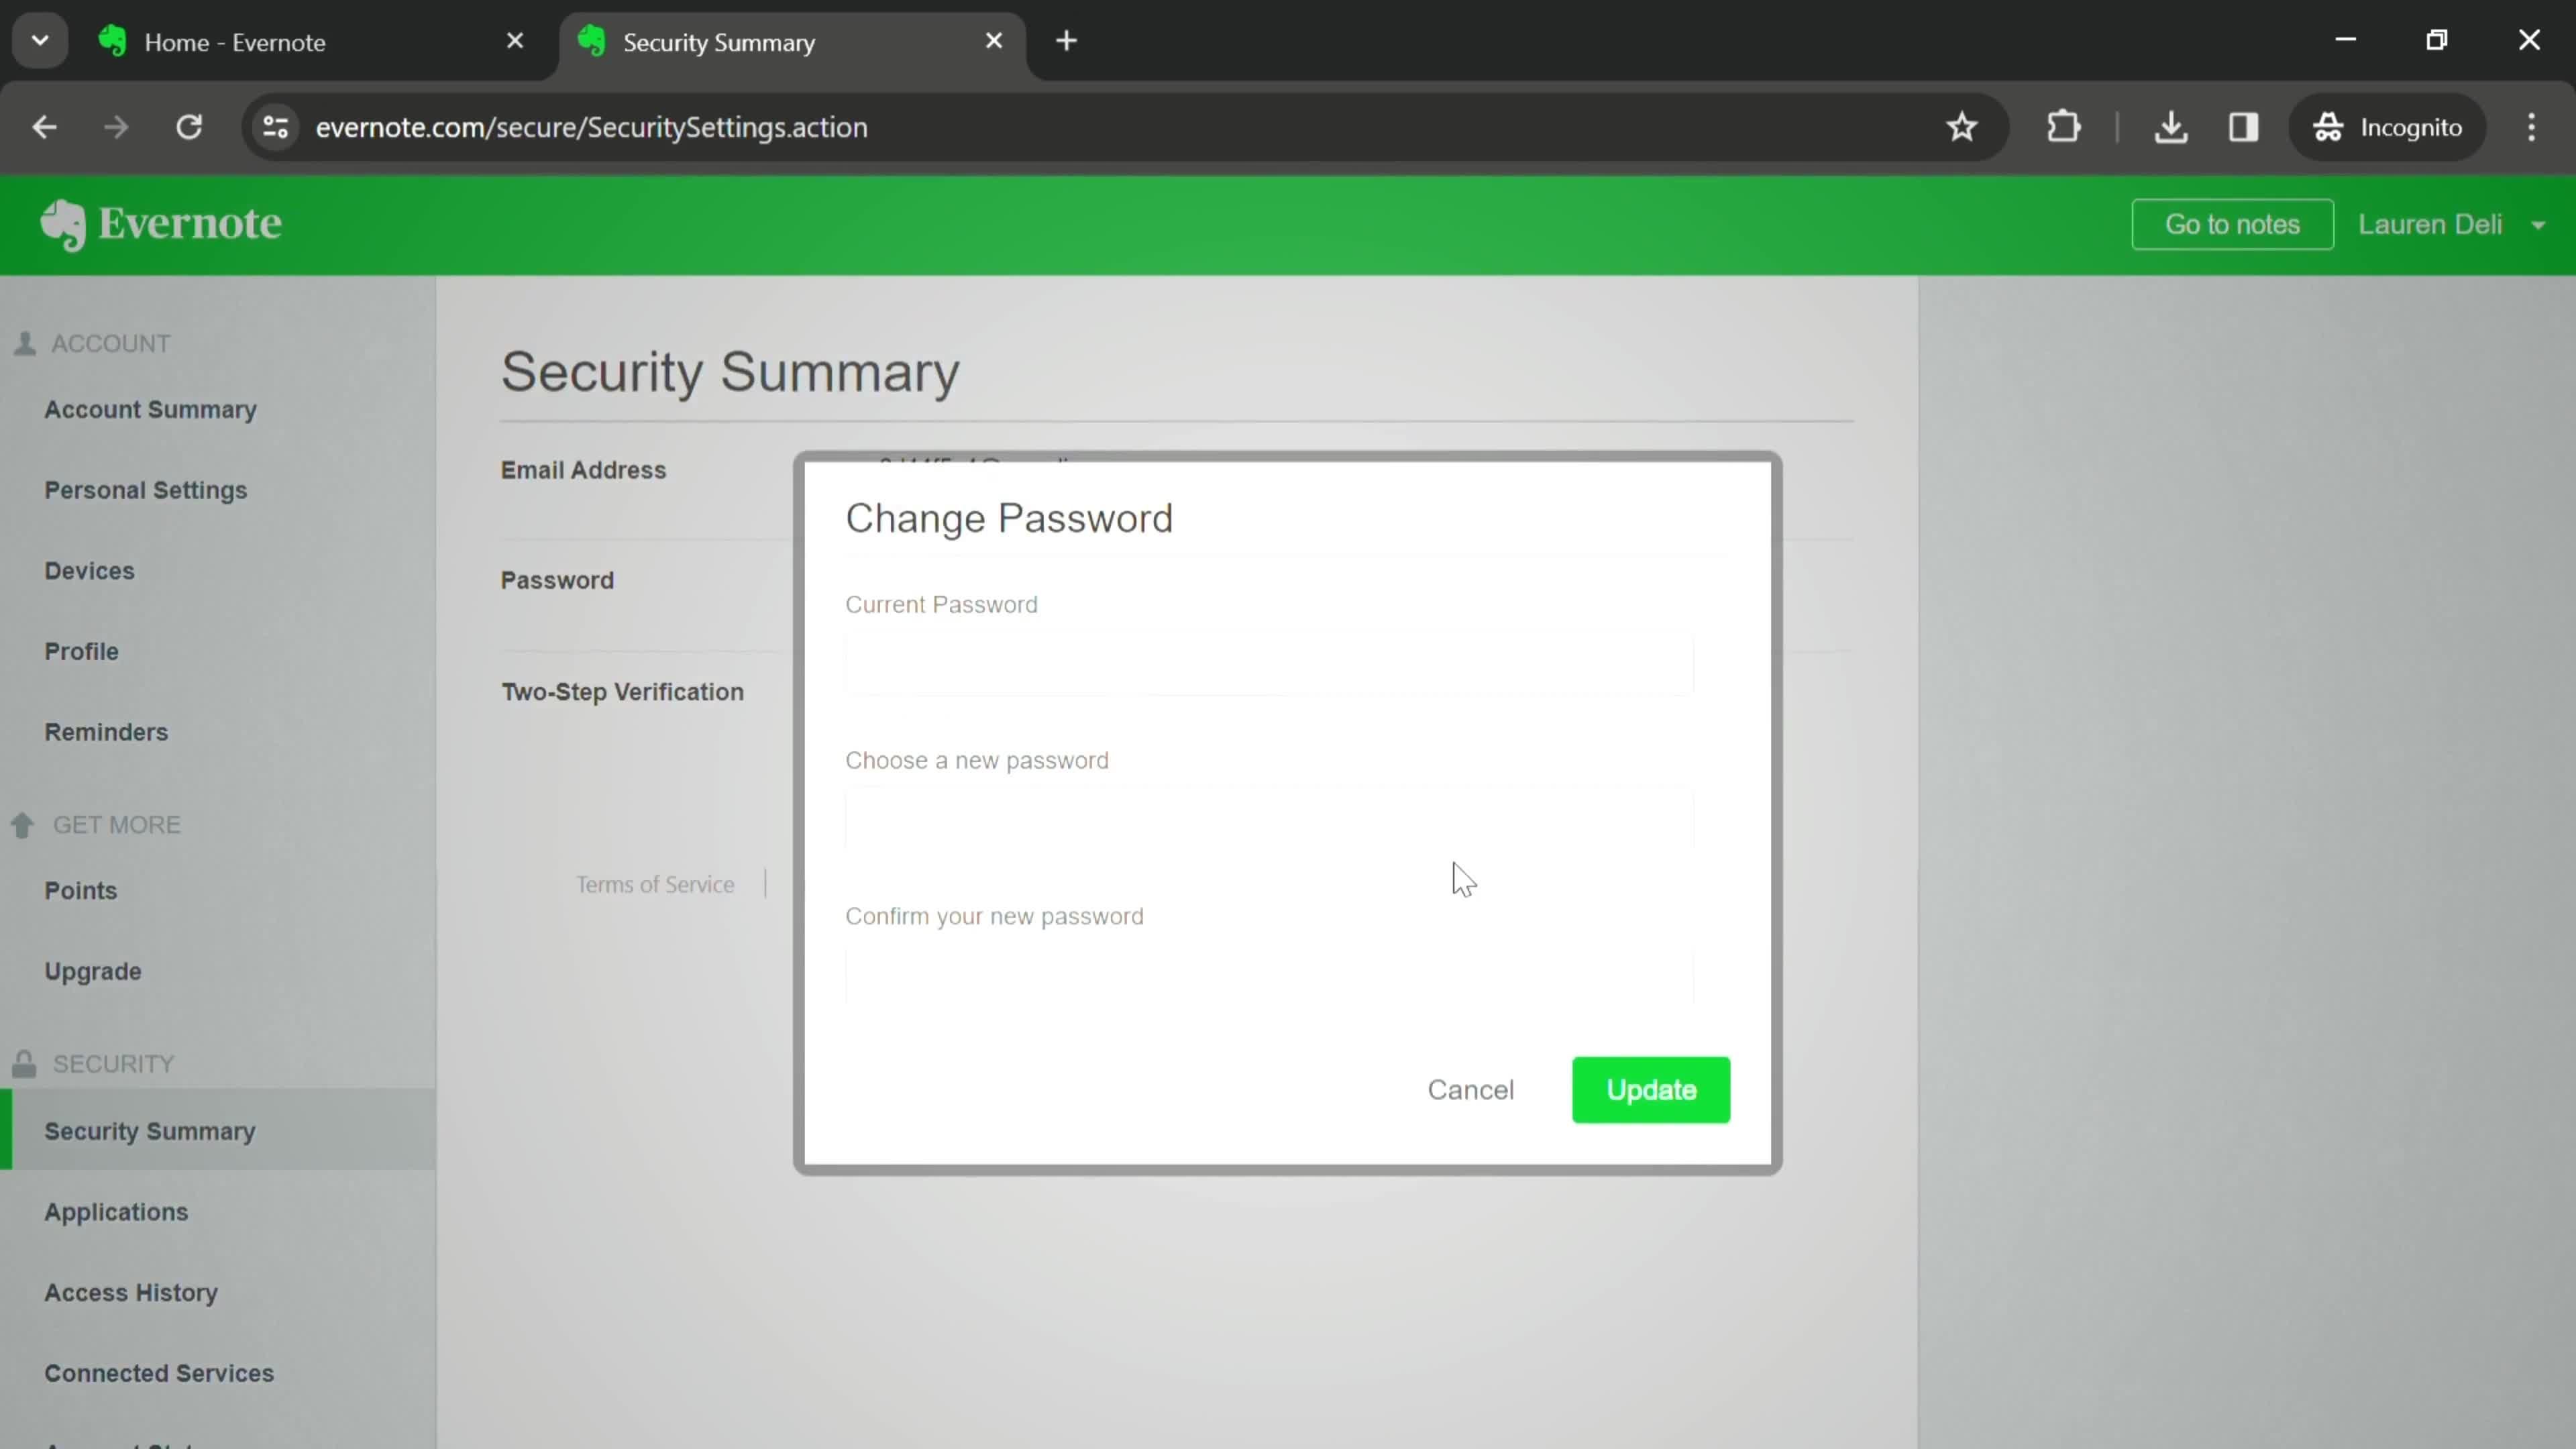
Task: Open Access History page
Action: 131,1291
